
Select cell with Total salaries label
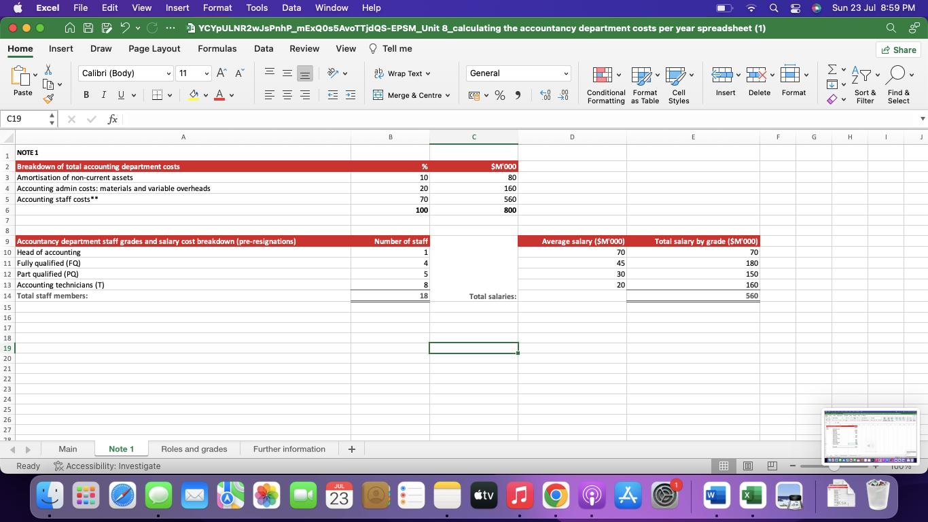click(x=474, y=296)
